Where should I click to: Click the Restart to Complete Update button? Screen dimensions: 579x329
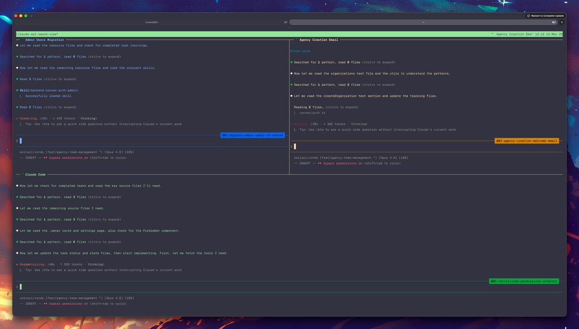coord(545,15)
